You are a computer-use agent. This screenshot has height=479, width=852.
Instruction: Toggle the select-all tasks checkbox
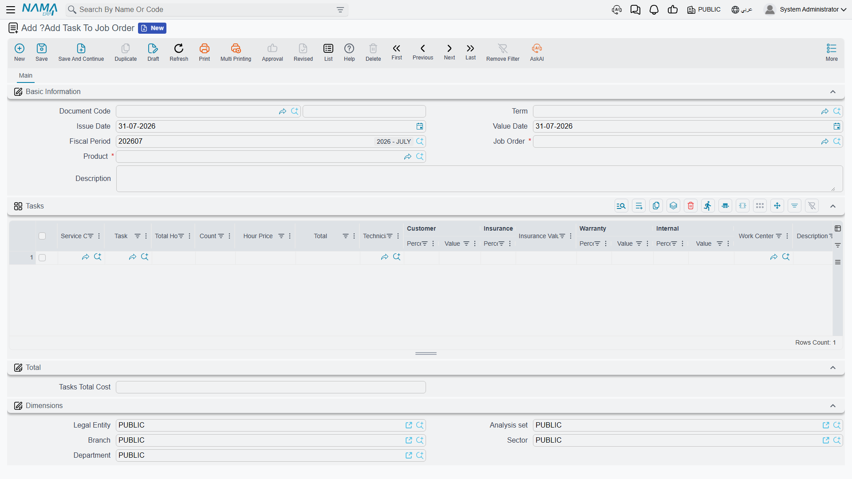point(42,236)
